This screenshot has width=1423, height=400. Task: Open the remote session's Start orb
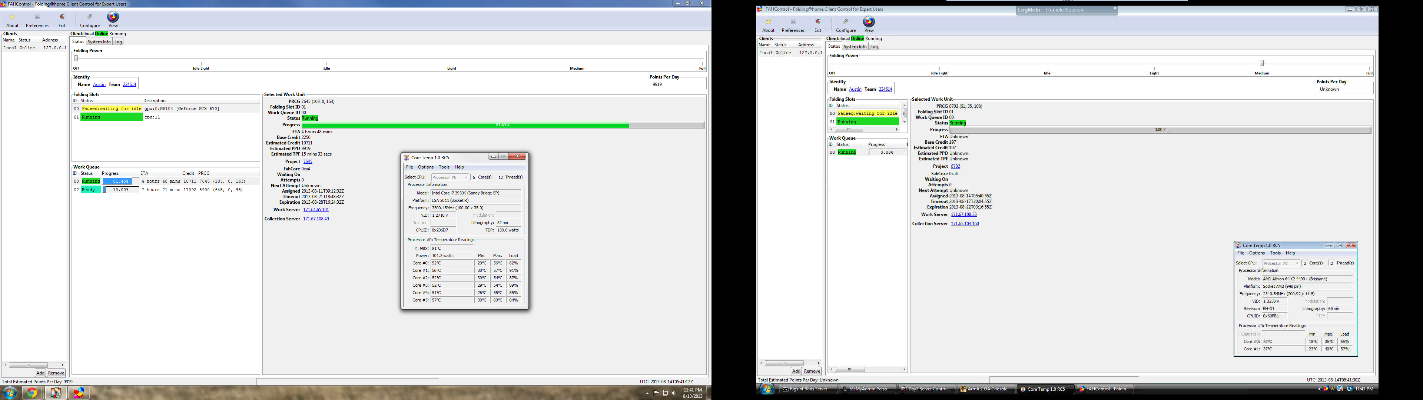pyautogui.click(x=767, y=389)
